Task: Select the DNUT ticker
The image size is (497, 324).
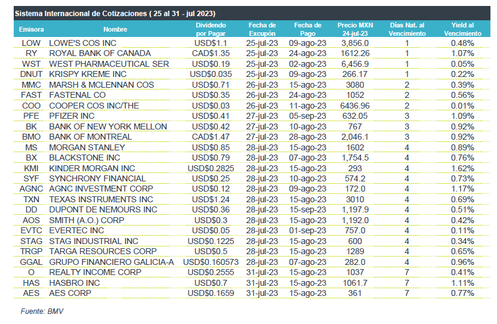Action: coord(31,74)
